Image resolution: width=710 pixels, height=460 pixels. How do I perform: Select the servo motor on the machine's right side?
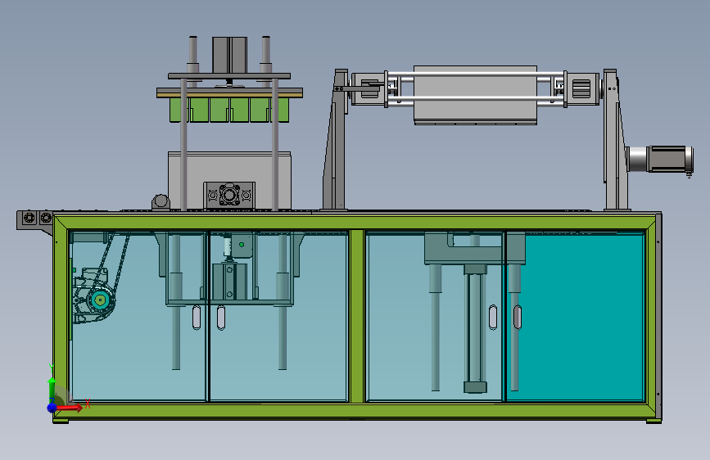[660, 159]
